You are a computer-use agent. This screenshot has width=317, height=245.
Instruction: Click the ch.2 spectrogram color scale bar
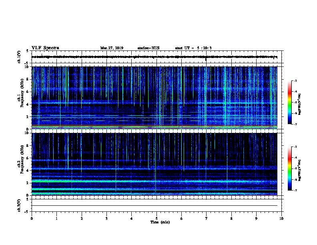(x=289, y=169)
